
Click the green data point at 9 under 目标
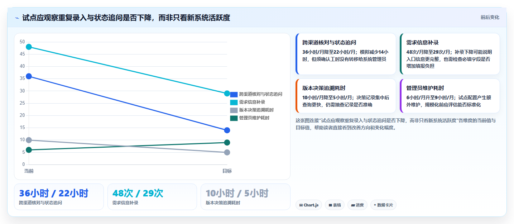[227, 143]
